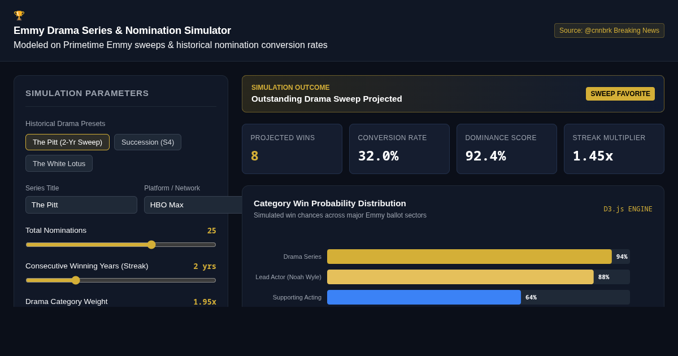This screenshot has width=678, height=356.
Task: Click the streak value 2 yrs
Action: tap(205, 266)
